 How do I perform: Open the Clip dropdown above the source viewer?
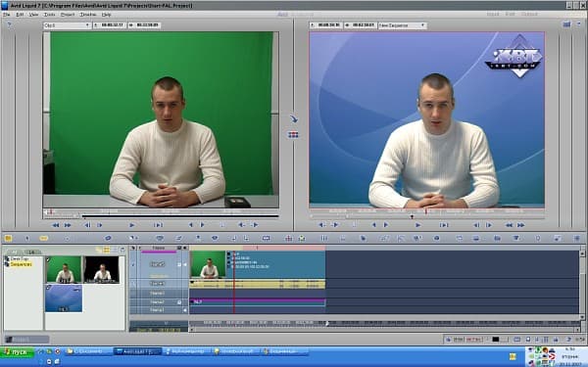pyautogui.click(x=67, y=25)
